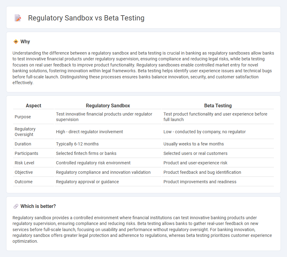The height and width of the screenshot is (257, 287).
Task: Click the Which is better? heading
Action: [x=38, y=206]
